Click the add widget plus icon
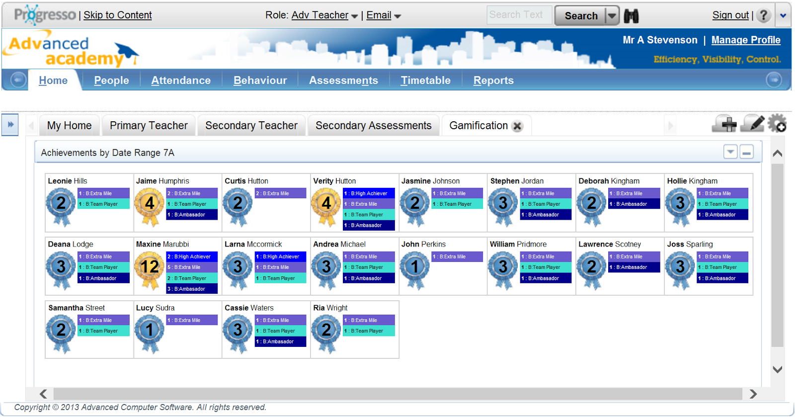Image resolution: width=795 pixels, height=417 pixels. coord(724,124)
